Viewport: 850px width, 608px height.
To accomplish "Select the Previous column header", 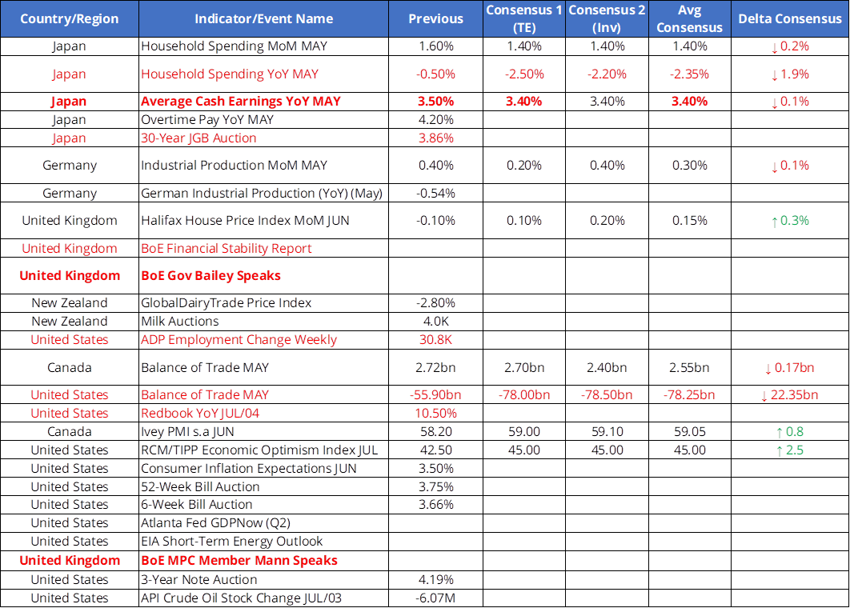I will coord(436,18).
